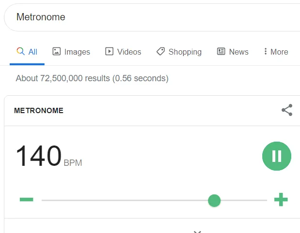The image size is (300, 233).
Task: Click the picture icon of Images tab
Action: tap(57, 51)
